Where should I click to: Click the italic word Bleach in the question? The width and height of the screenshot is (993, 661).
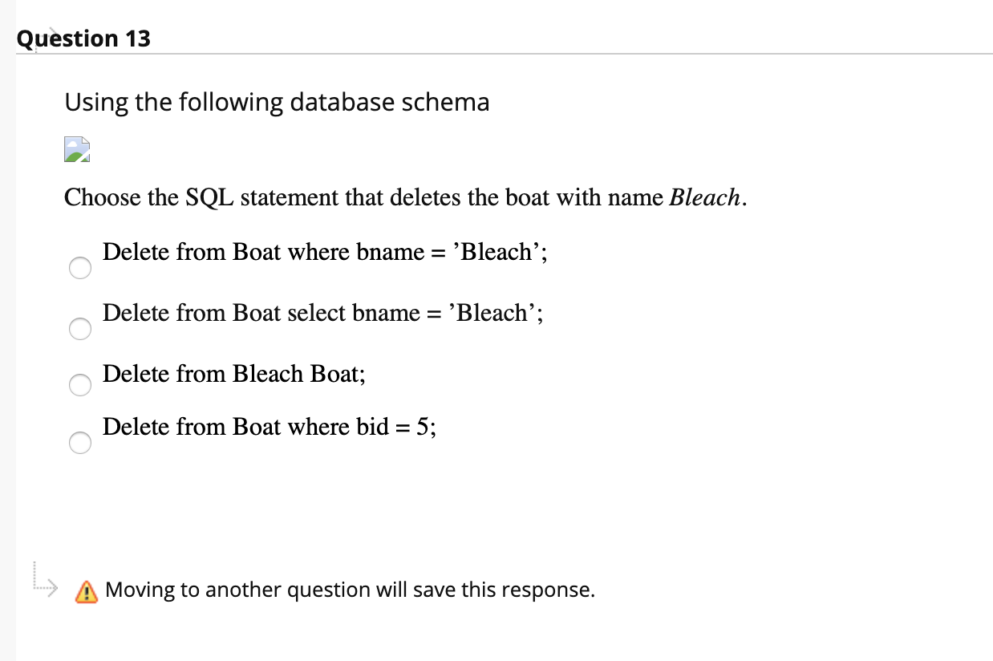click(704, 197)
